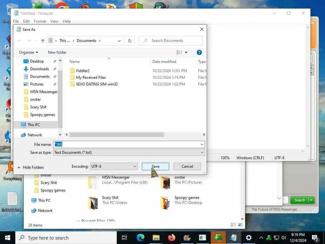Open MSN Messenger from taskbar
The height and width of the screenshot is (244, 325).
(x=218, y=238)
